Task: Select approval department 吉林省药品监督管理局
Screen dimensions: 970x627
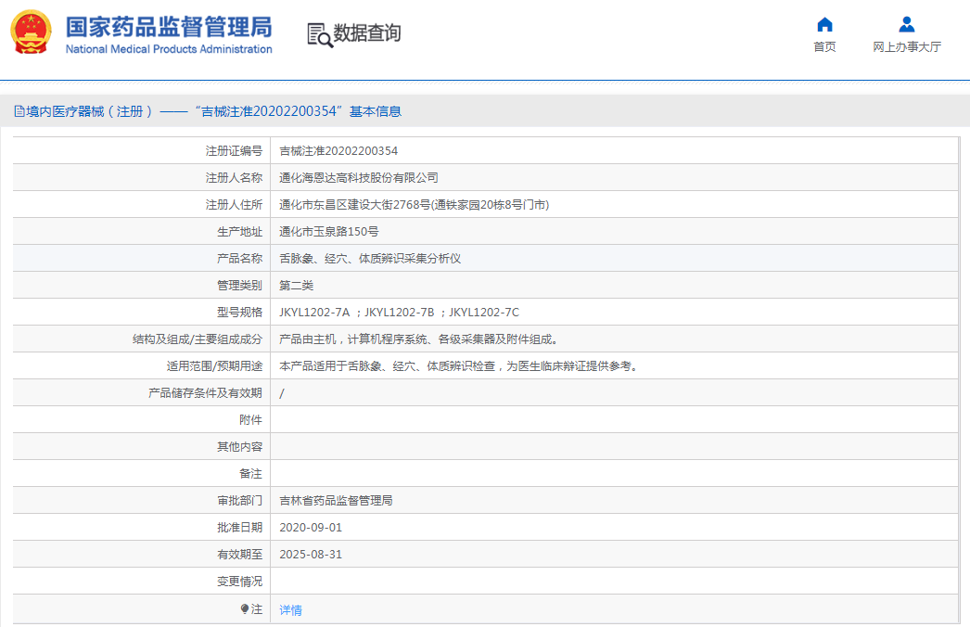Action: (x=336, y=501)
